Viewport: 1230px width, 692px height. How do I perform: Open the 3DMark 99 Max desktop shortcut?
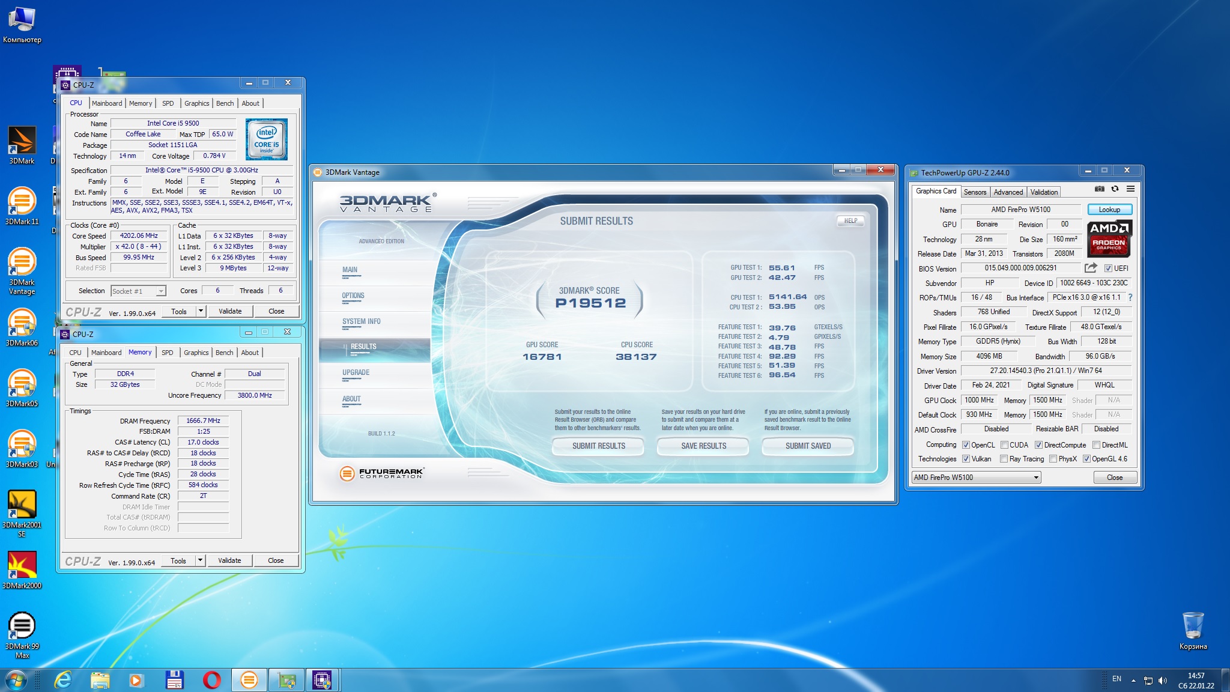click(x=22, y=634)
